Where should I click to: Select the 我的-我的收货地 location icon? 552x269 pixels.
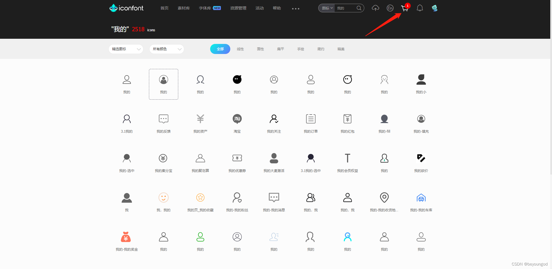point(384,198)
